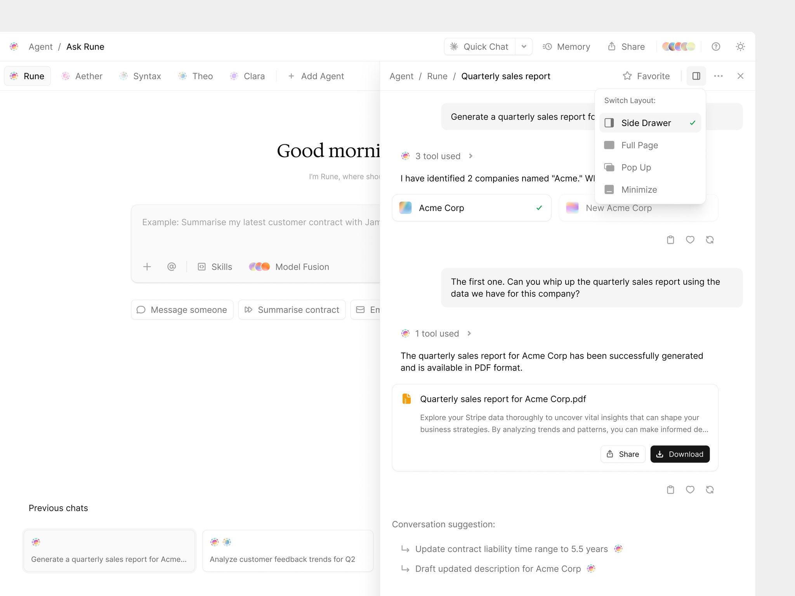
Task: Open previous chat 'Generate a quarterly sales report'
Action: point(109,551)
